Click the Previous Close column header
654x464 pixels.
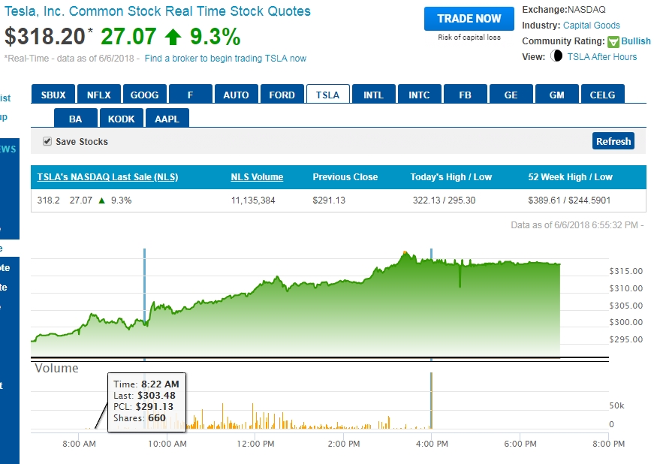(345, 176)
